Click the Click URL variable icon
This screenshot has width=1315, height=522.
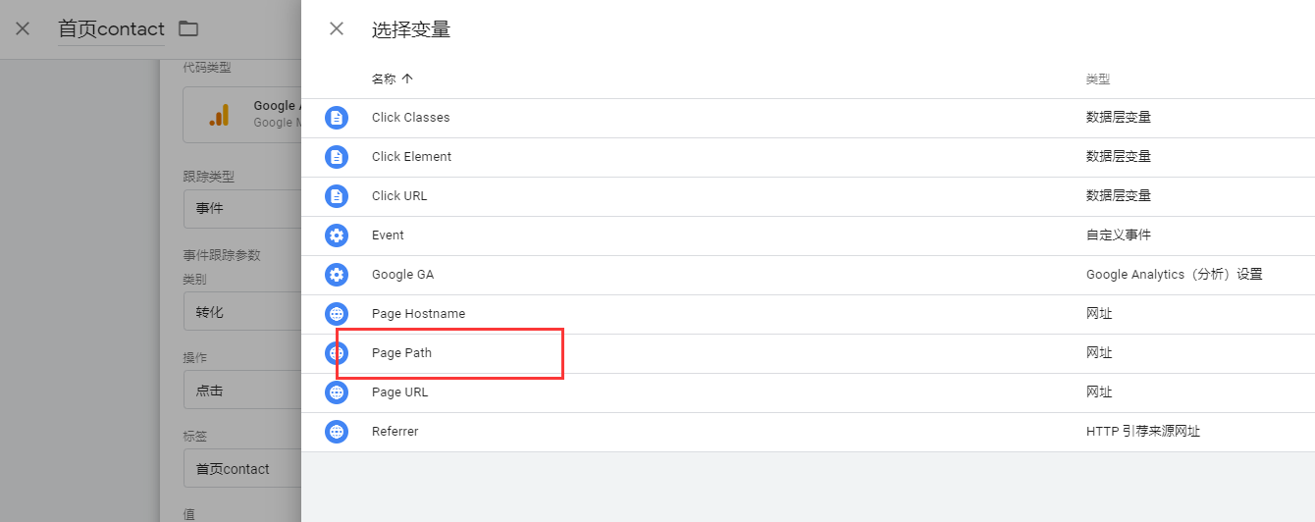337,196
